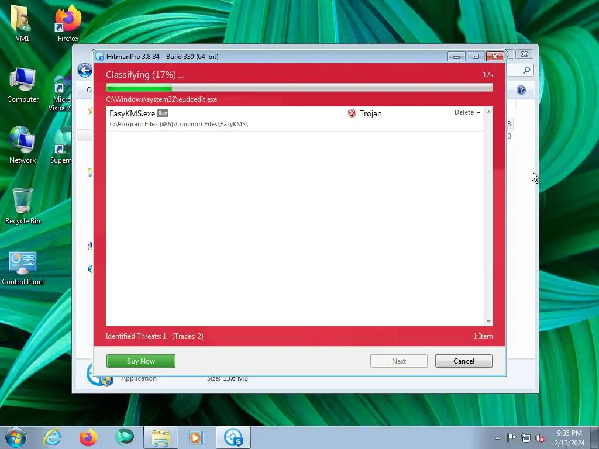Screen dimensions: 599x449
Task: Select the Computer desktop icon
Action: point(23,85)
